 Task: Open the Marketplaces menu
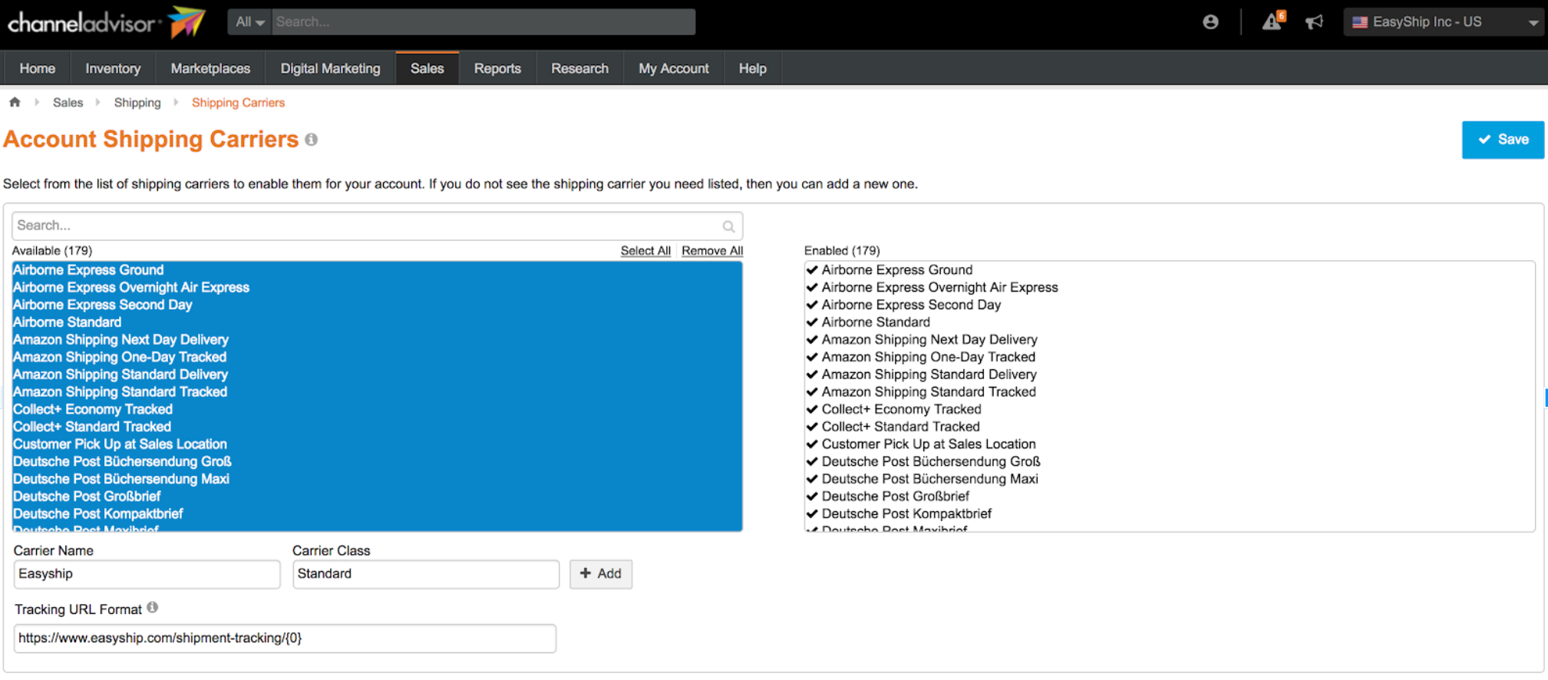click(210, 68)
